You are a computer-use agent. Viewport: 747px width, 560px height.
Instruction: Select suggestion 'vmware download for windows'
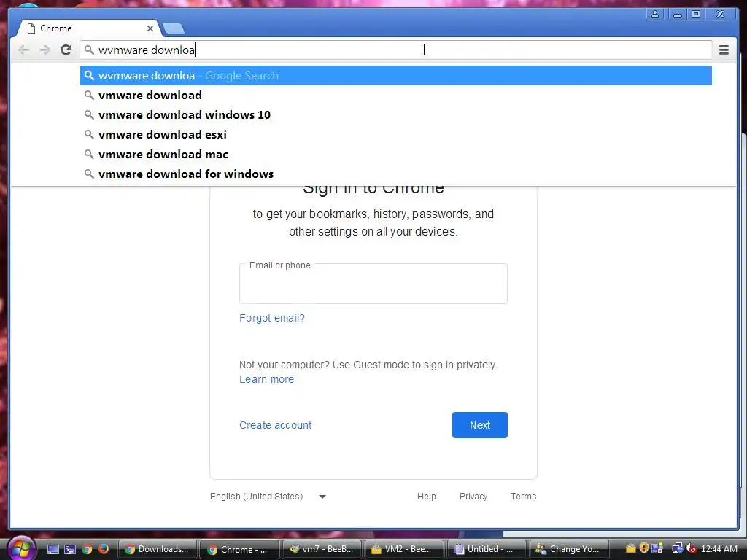(x=396, y=174)
